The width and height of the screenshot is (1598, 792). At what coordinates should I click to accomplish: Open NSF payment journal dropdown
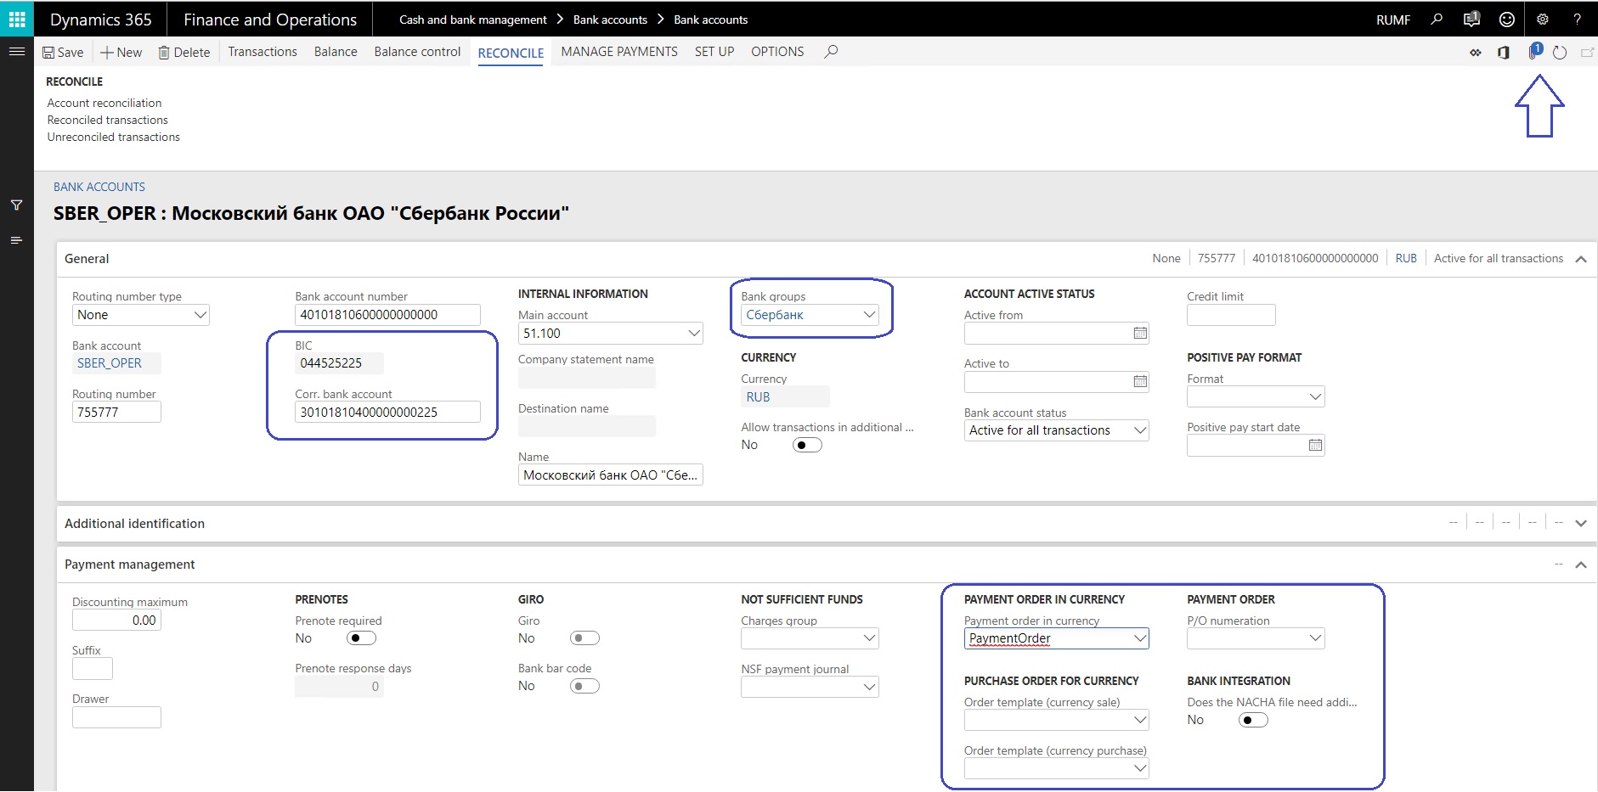[869, 687]
